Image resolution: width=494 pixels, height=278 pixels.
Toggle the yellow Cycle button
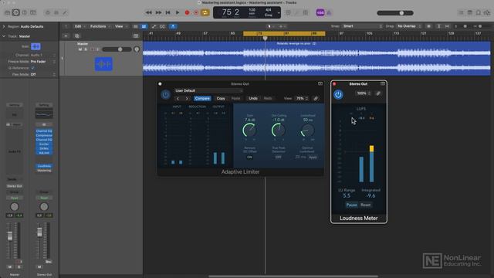pyautogui.click(x=205, y=12)
